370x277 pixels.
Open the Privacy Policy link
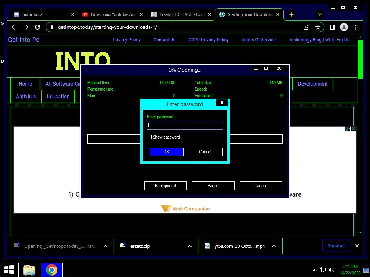tap(126, 40)
